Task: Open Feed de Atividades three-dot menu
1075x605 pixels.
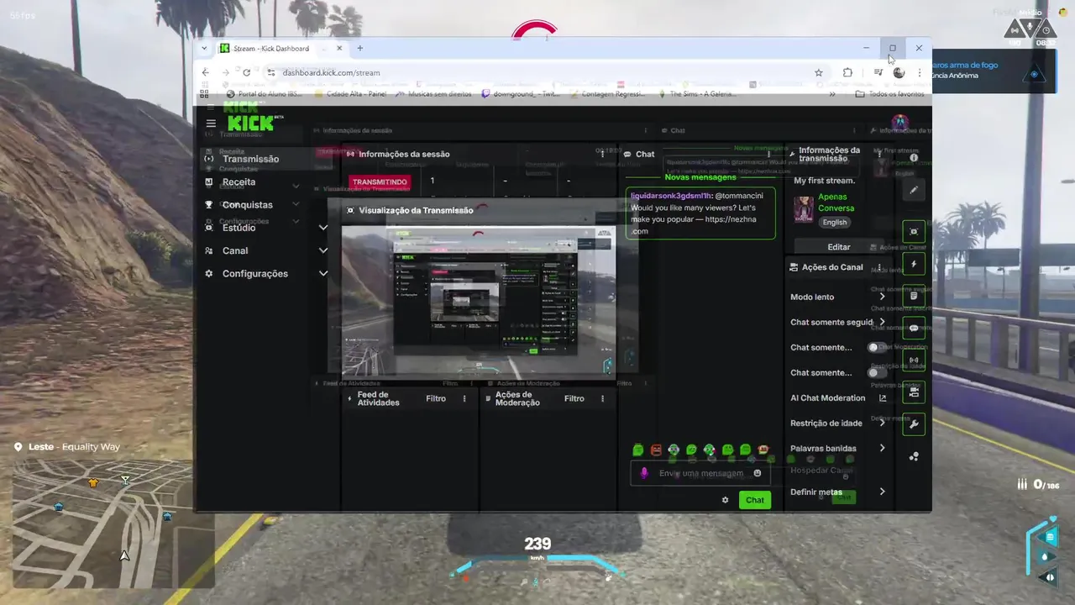Action: pyautogui.click(x=464, y=398)
